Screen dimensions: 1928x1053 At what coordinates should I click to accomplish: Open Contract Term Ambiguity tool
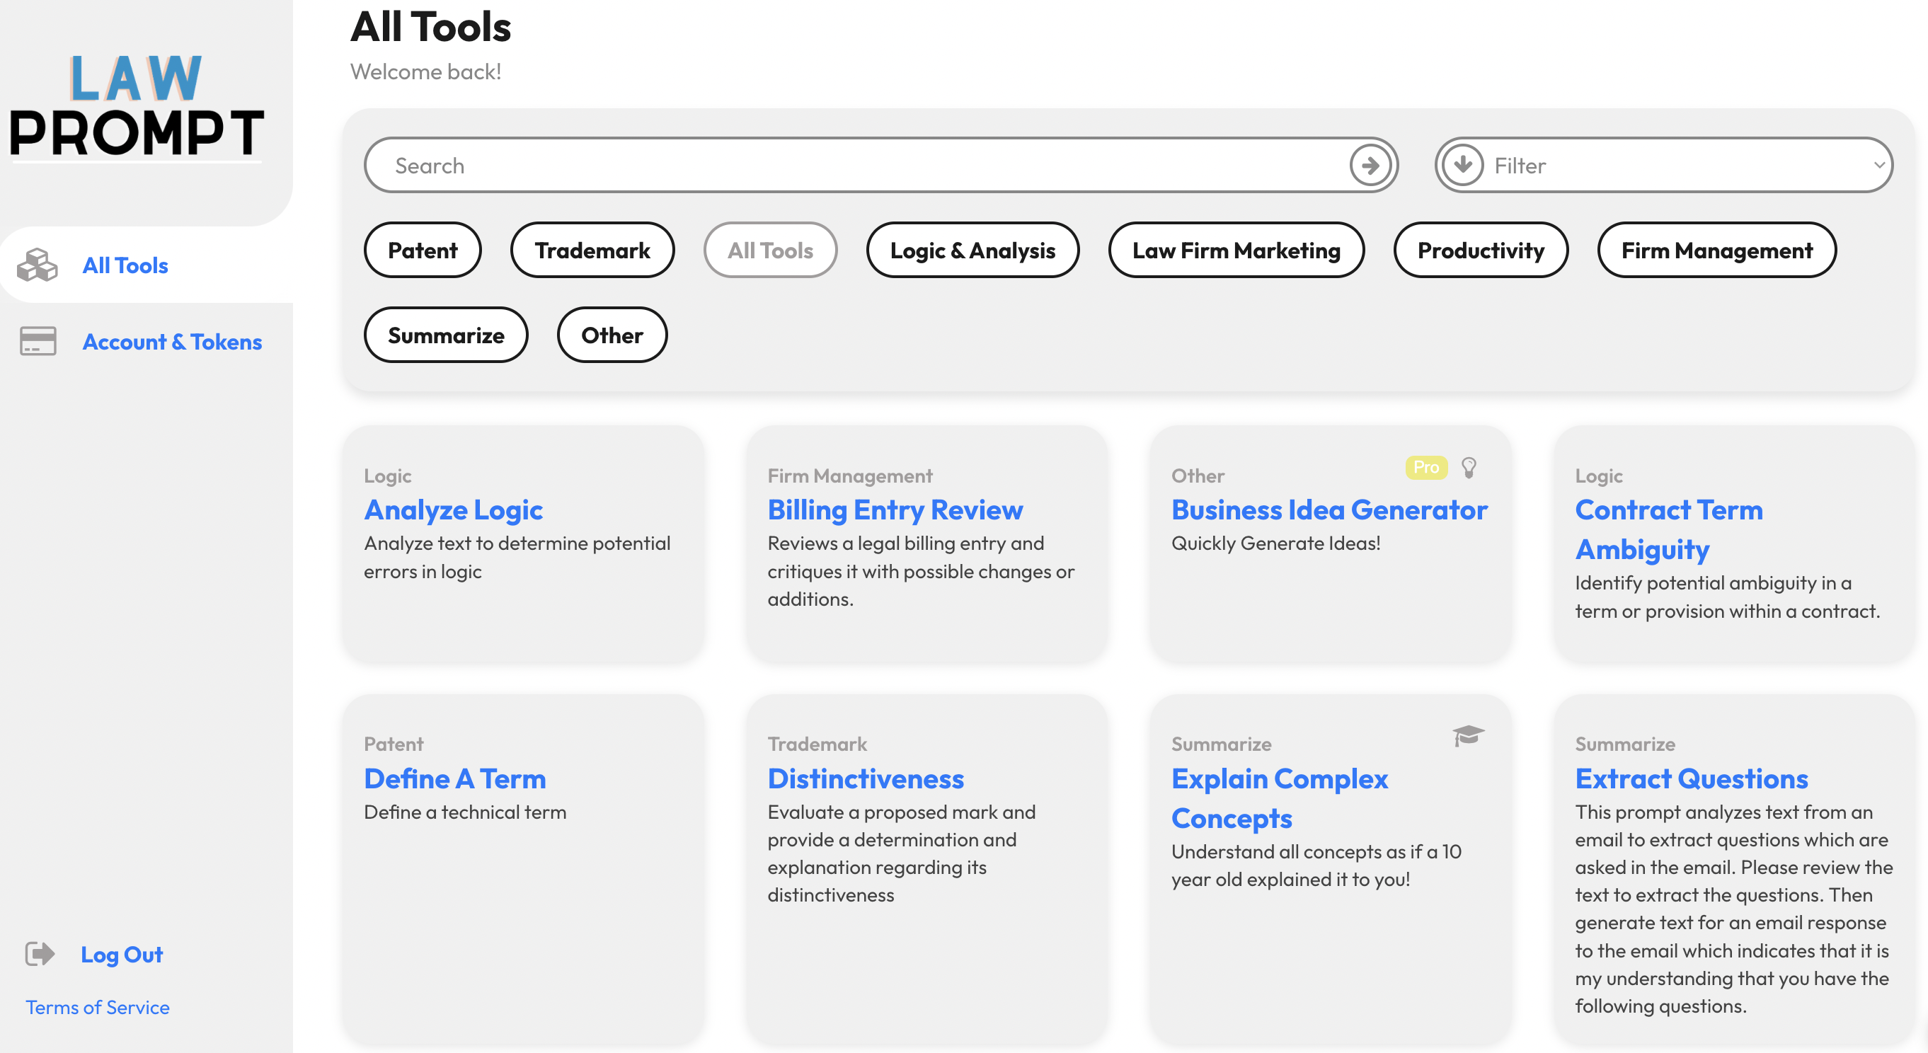[x=1669, y=529]
